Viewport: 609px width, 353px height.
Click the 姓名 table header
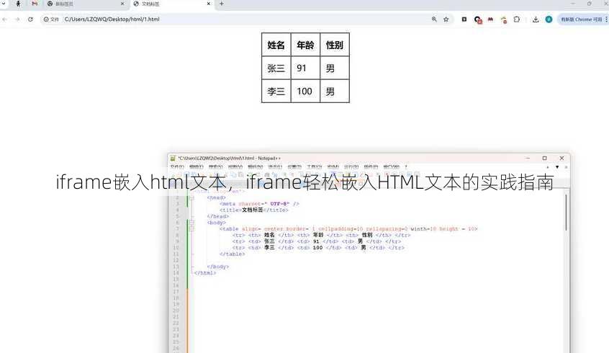click(276, 45)
